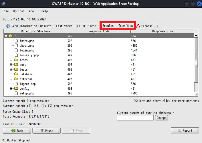202x143 pixels.
Task: Expand the config folder tree node
Action: (11, 89)
